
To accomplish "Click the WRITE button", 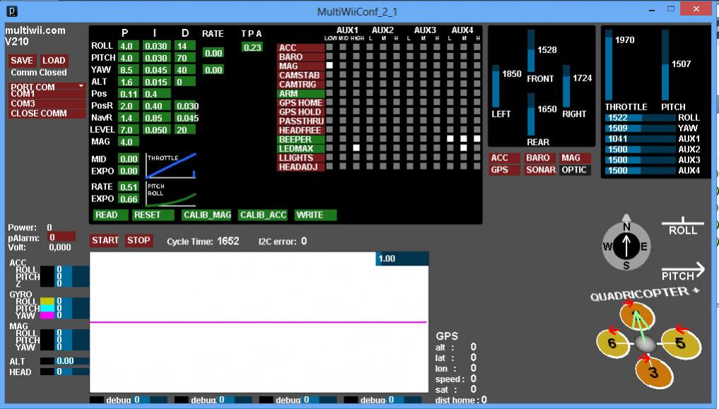I will pyautogui.click(x=315, y=215).
